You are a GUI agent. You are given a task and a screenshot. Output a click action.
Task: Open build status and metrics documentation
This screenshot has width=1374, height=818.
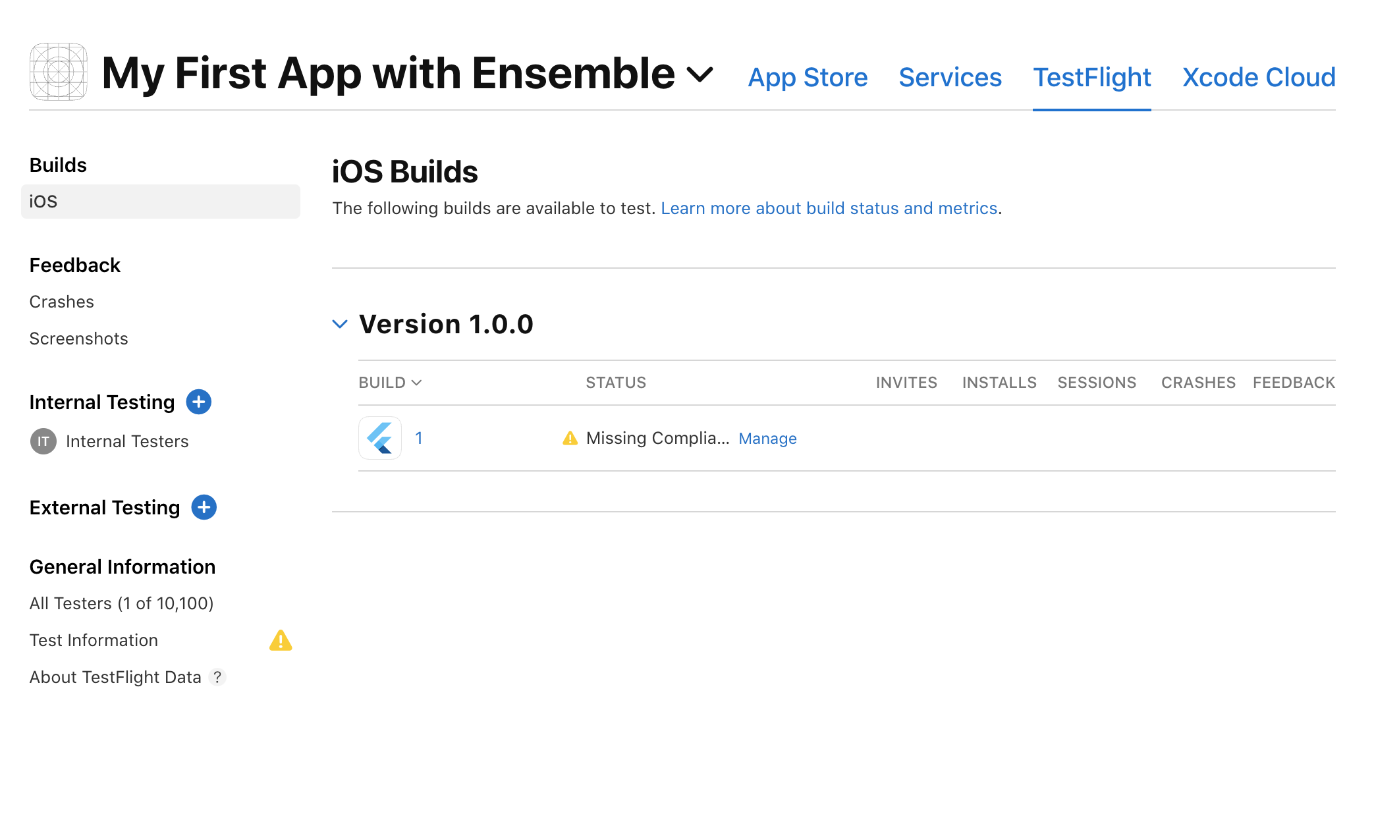[829, 208]
